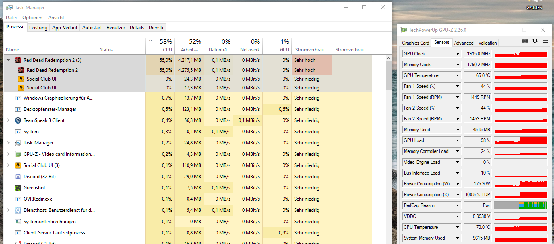Image resolution: width=554 pixels, height=244 pixels.
Task: Switch to the Details tab
Action: (137, 28)
